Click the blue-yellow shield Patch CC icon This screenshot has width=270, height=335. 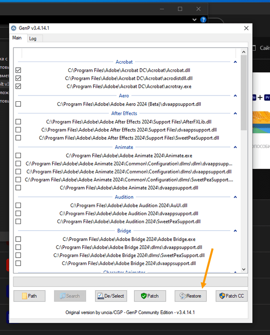point(221,296)
